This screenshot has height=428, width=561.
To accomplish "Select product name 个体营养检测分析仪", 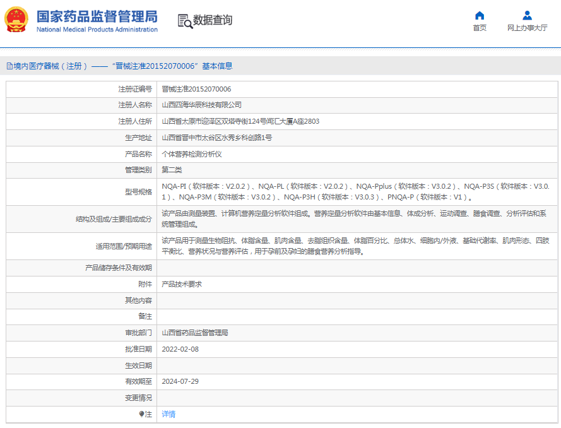I will (x=192, y=154).
